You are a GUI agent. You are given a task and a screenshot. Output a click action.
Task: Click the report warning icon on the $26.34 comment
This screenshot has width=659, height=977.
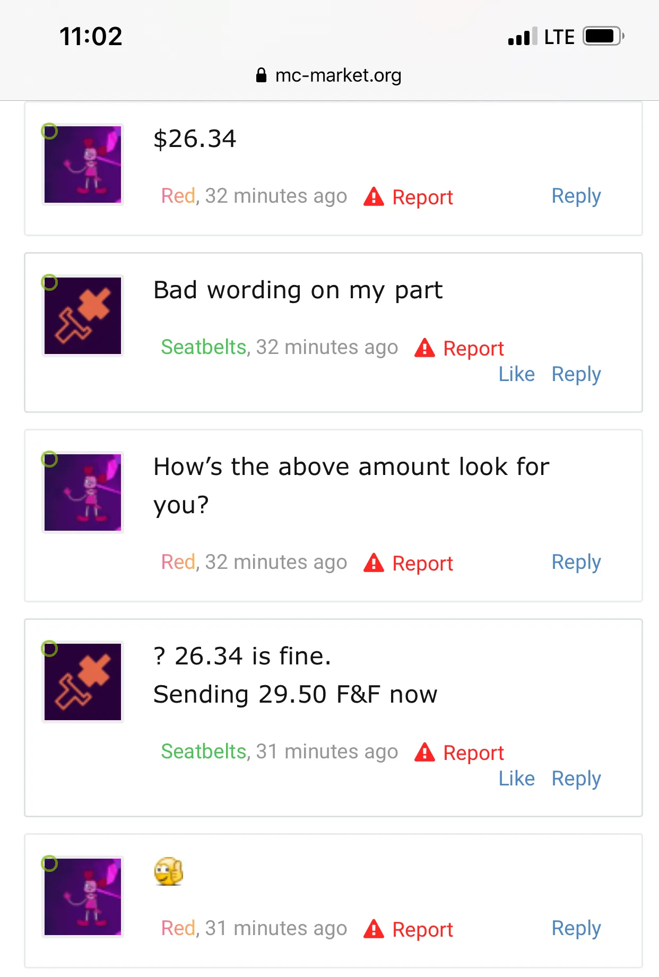[374, 197]
